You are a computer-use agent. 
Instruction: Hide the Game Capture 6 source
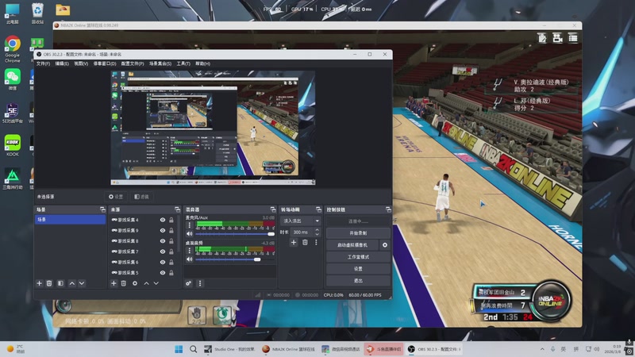163,262
